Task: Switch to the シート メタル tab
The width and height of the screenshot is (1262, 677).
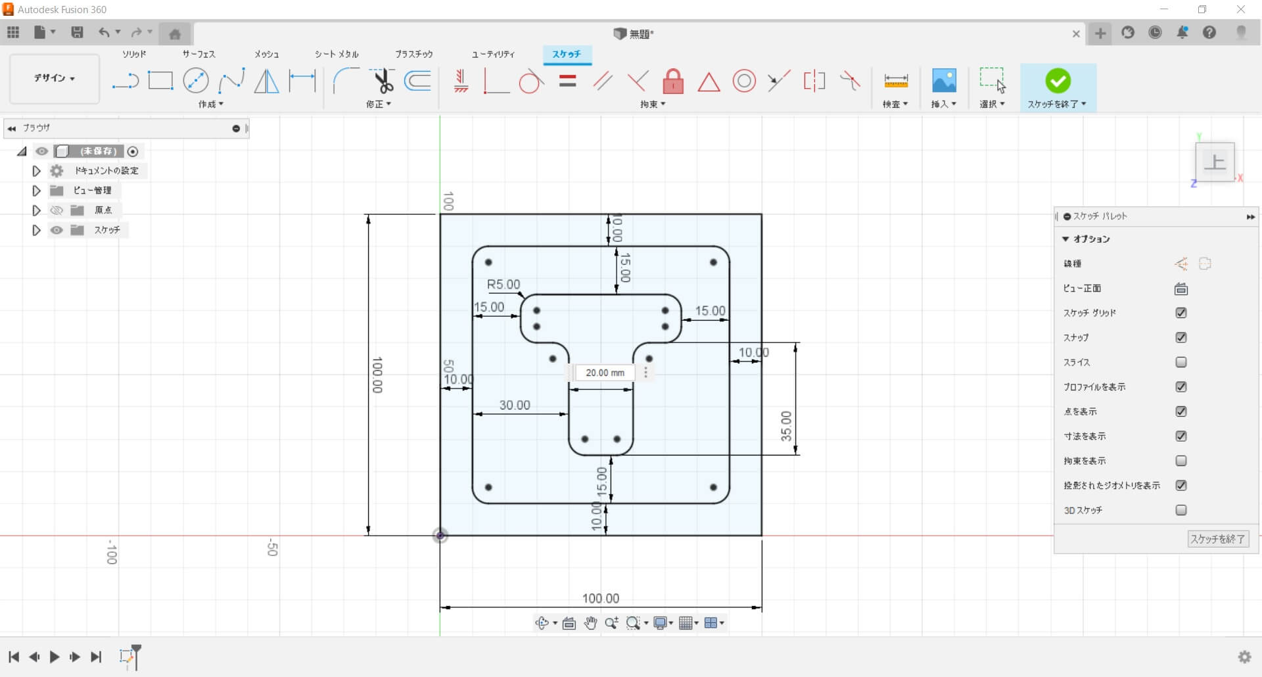Action: click(x=337, y=54)
